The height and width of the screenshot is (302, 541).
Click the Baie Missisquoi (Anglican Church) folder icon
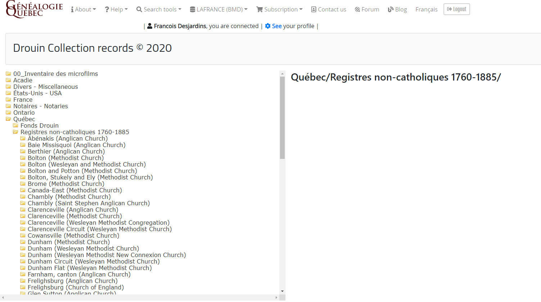(23, 145)
